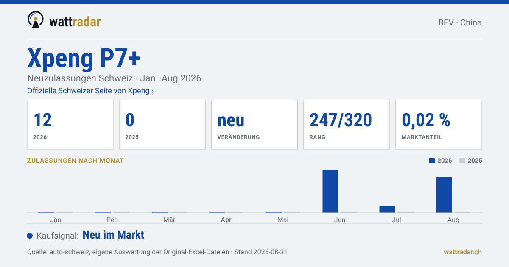This screenshot has width=509, height=267.
Task: Click the 'Kaufsignal:' label
Action: point(58,236)
